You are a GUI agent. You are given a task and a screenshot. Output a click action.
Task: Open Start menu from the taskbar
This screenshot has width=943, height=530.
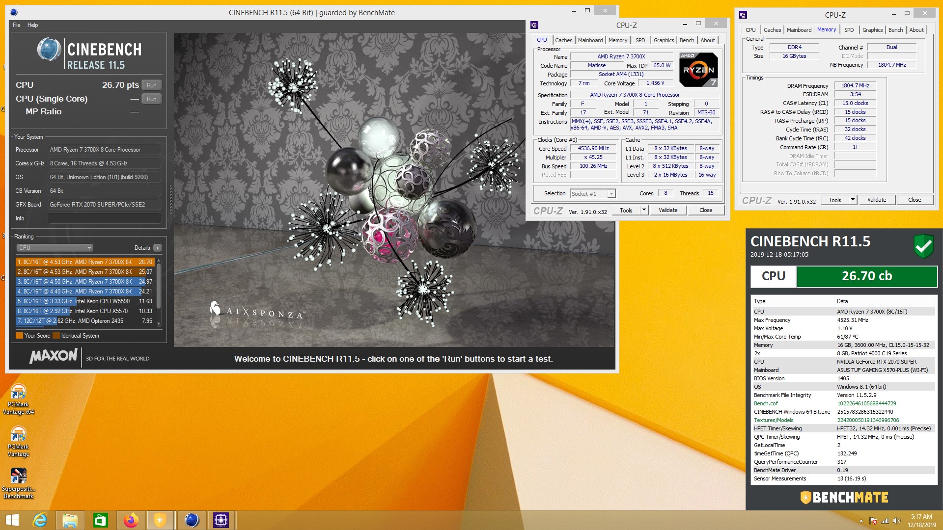click(12, 520)
